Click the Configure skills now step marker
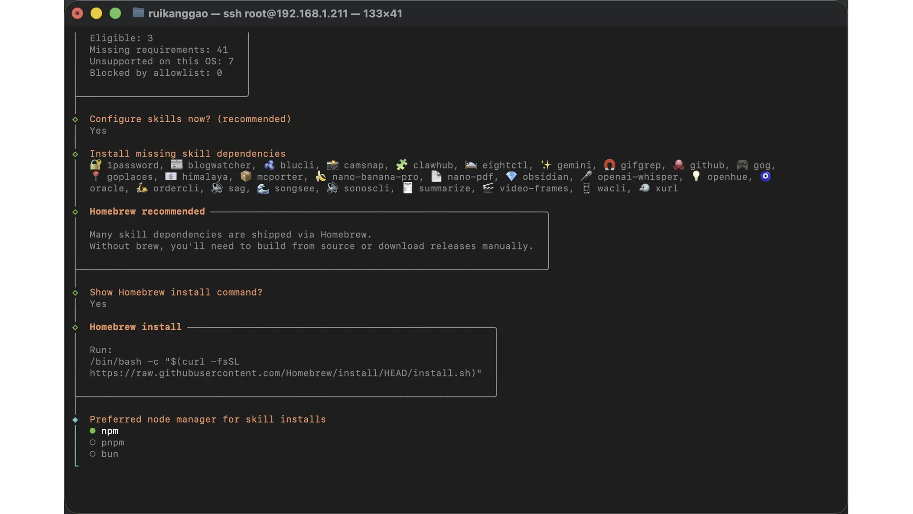 [x=75, y=119]
